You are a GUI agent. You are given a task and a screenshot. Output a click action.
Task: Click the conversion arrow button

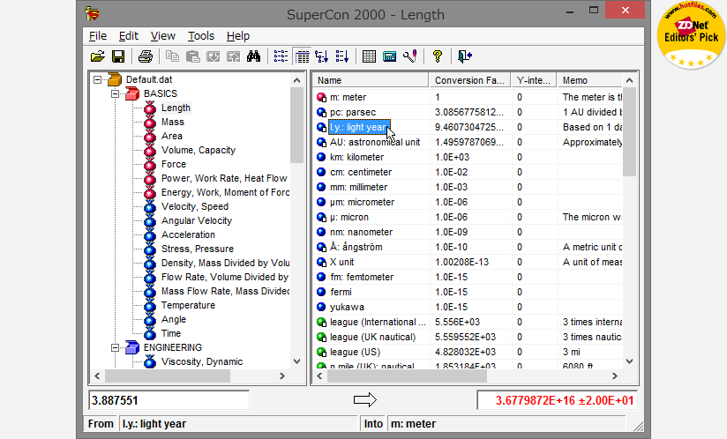(365, 399)
